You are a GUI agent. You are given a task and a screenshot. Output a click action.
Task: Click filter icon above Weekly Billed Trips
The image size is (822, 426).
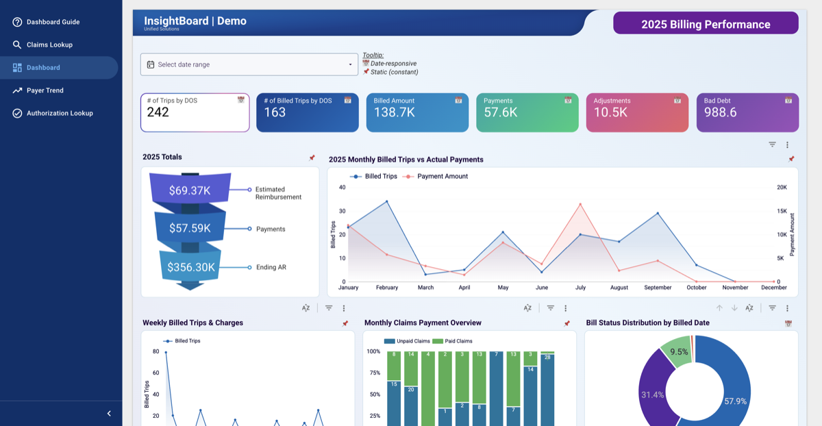coord(329,308)
